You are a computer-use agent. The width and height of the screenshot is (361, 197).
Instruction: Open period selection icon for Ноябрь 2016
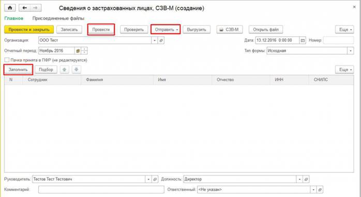click(78, 51)
